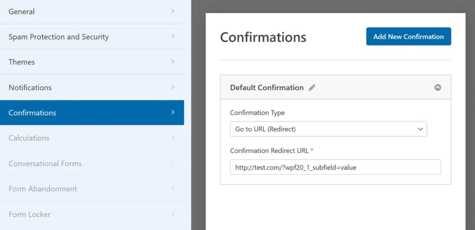Click the chevron arrow on the General row
Viewport: 475px width, 230px height.
[x=173, y=11]
